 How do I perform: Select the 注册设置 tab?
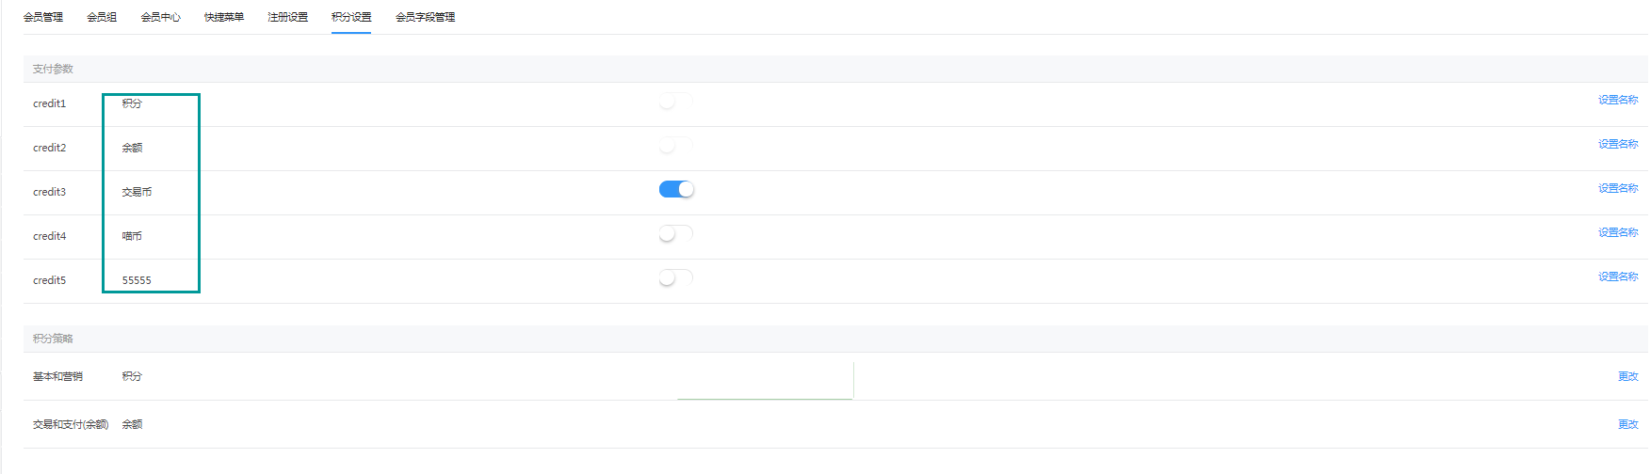[288, 17]
